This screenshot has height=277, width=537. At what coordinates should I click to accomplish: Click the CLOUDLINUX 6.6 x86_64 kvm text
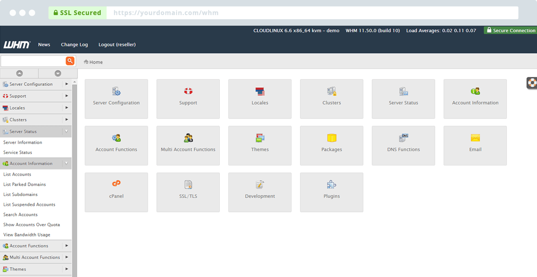click(296, 31)
